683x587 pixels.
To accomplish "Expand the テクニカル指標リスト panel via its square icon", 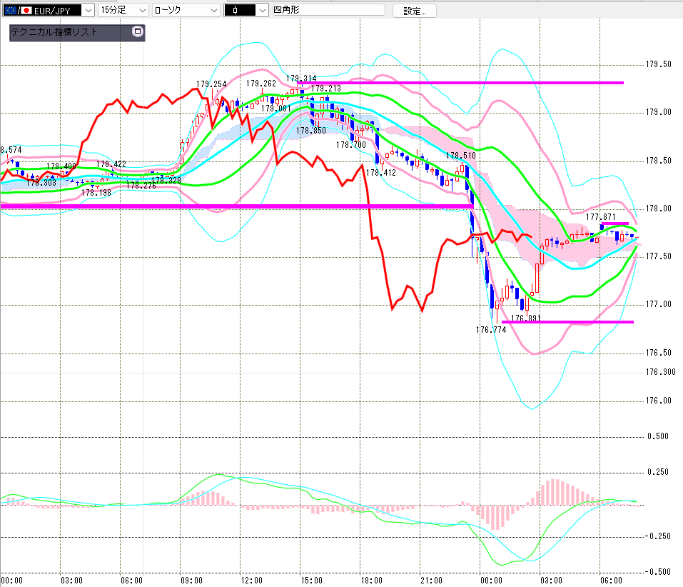I will 138,31.
